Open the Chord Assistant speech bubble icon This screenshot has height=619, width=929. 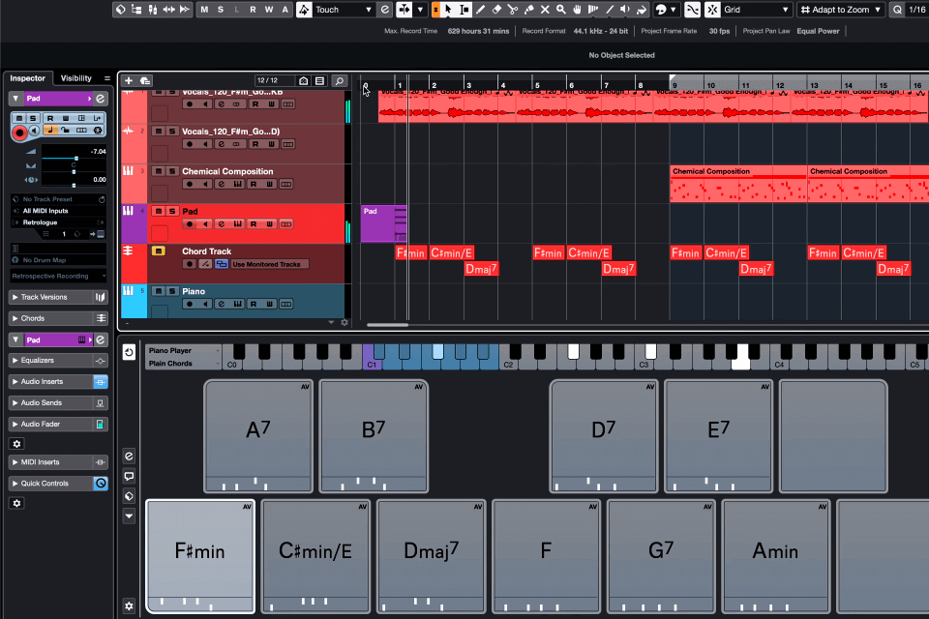point(129,476)
